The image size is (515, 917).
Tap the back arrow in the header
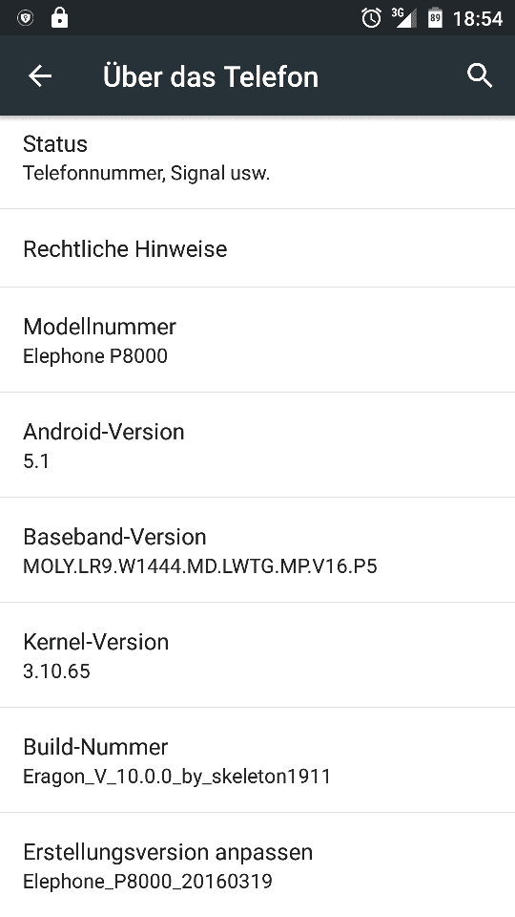pyautogui.click(x=40, y=76)
